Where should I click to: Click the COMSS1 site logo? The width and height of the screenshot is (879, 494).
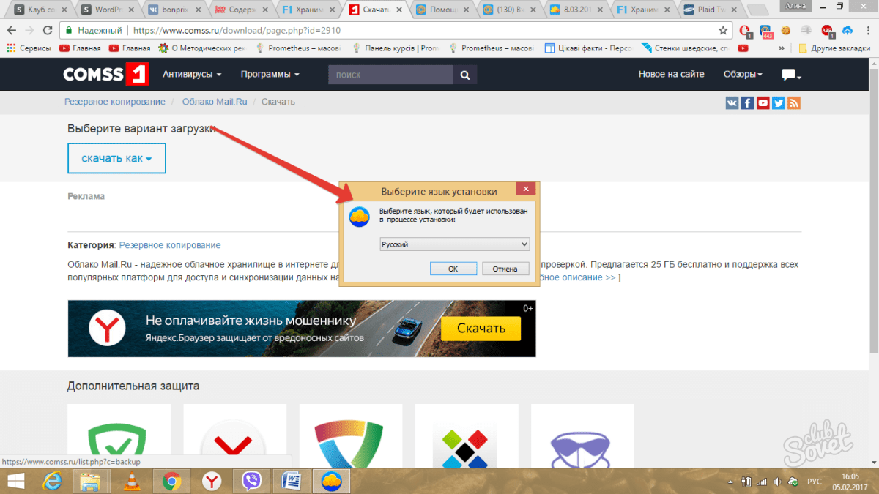click(105, 74)
